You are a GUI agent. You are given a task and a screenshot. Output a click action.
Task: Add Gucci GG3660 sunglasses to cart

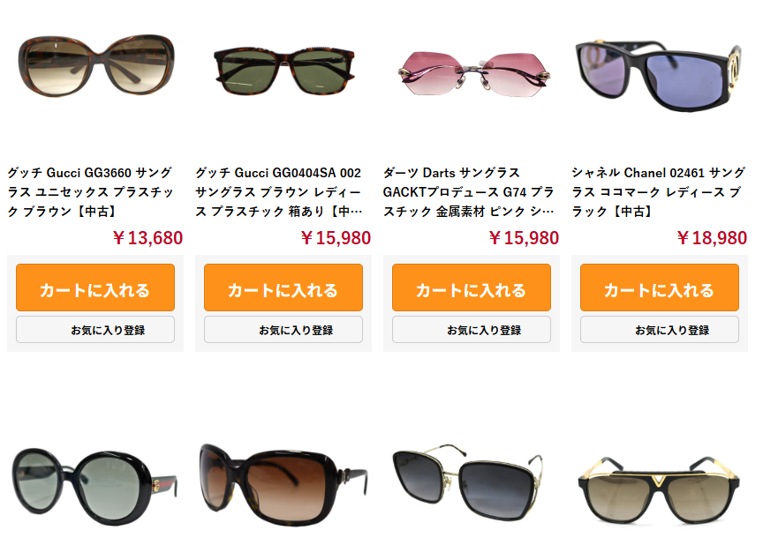coord(95,287)
